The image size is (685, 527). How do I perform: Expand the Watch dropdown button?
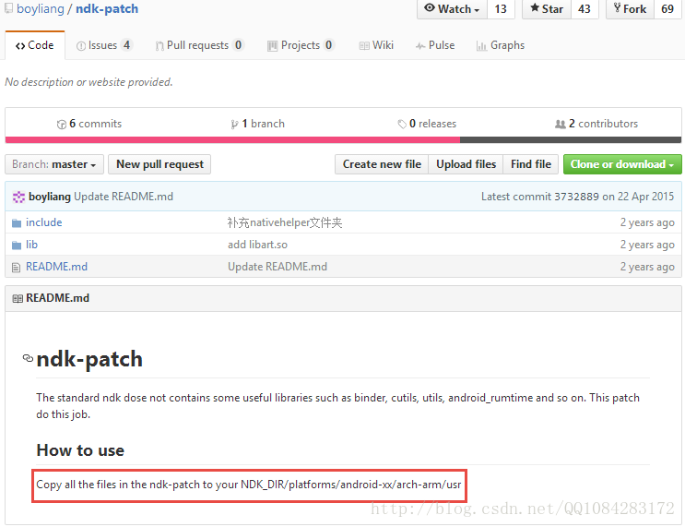pos(452,9)
